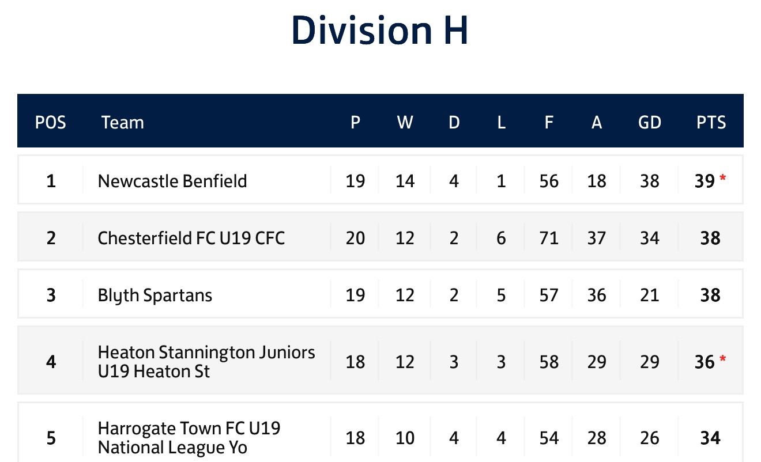Click the P column header
761x462 pixels.
(x=355, y=122)
